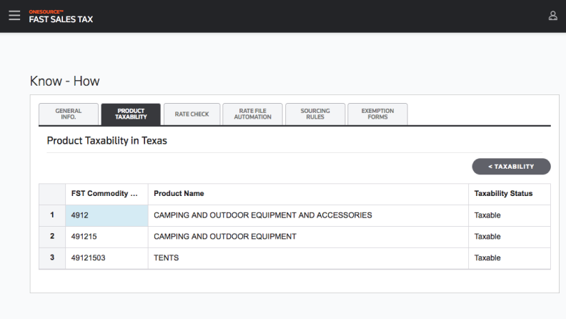Open the Sourcing Rules tab
This screenshot has width=566, height=319.
tap(314, 114)
